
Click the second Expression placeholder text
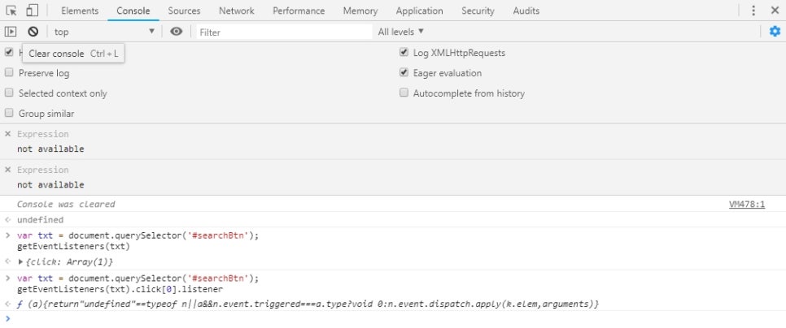coord(42,170)
